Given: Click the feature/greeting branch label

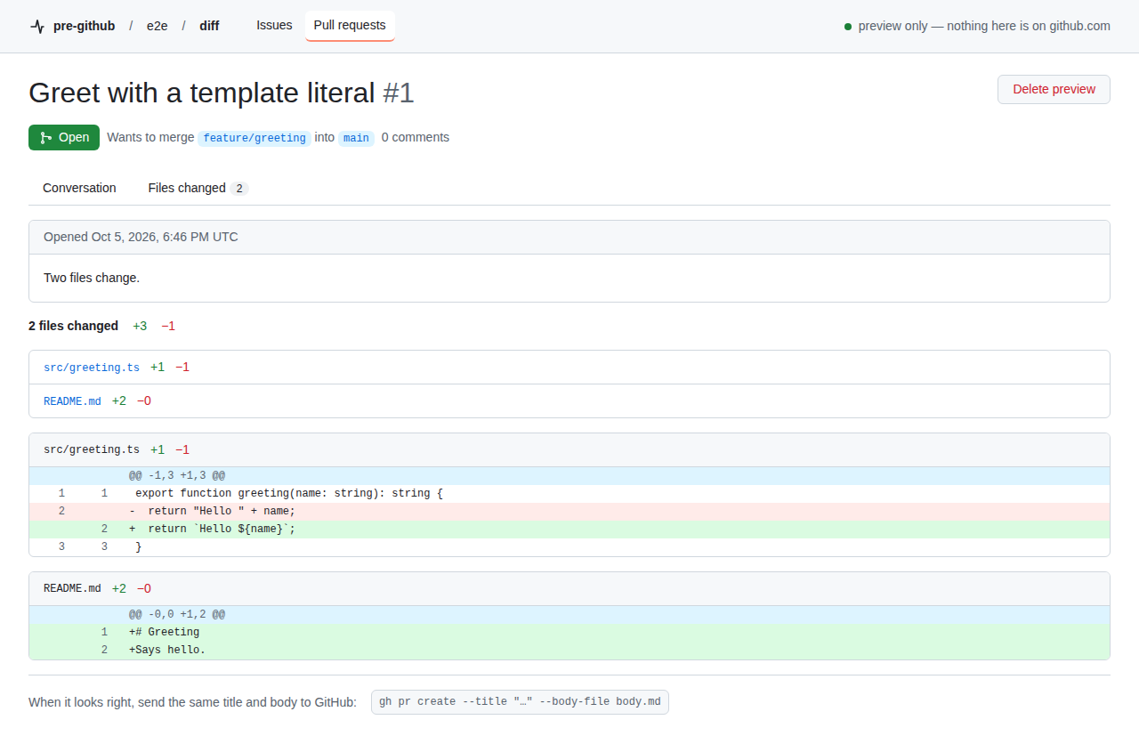Looking at the screenshot, I should (x=254, y=138).
